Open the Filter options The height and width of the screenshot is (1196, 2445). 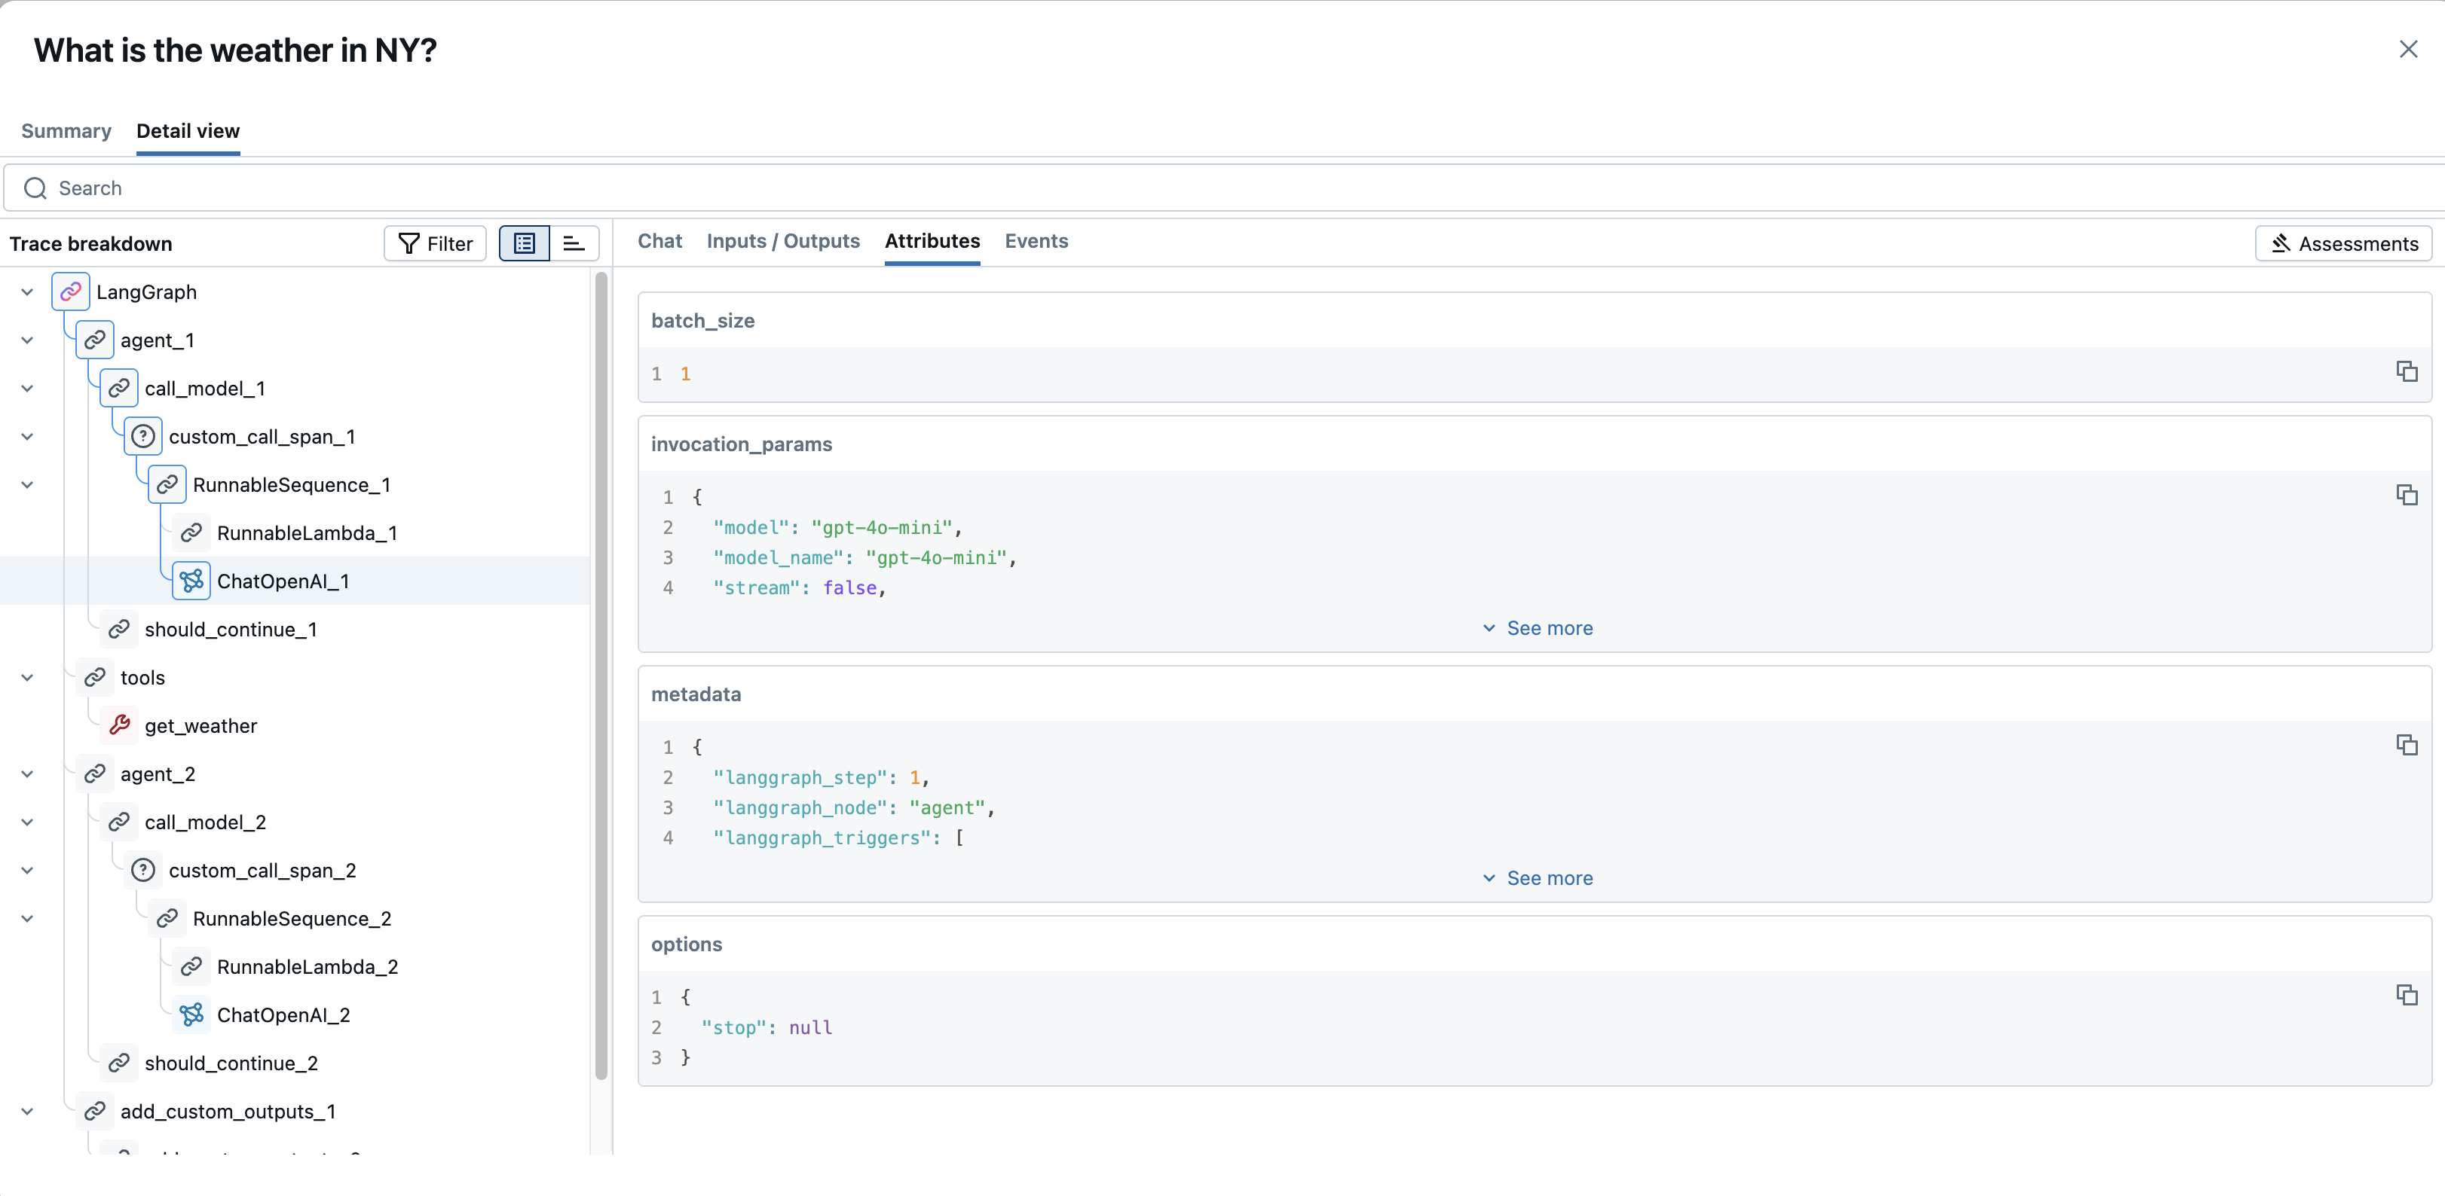tap(434, 243)
